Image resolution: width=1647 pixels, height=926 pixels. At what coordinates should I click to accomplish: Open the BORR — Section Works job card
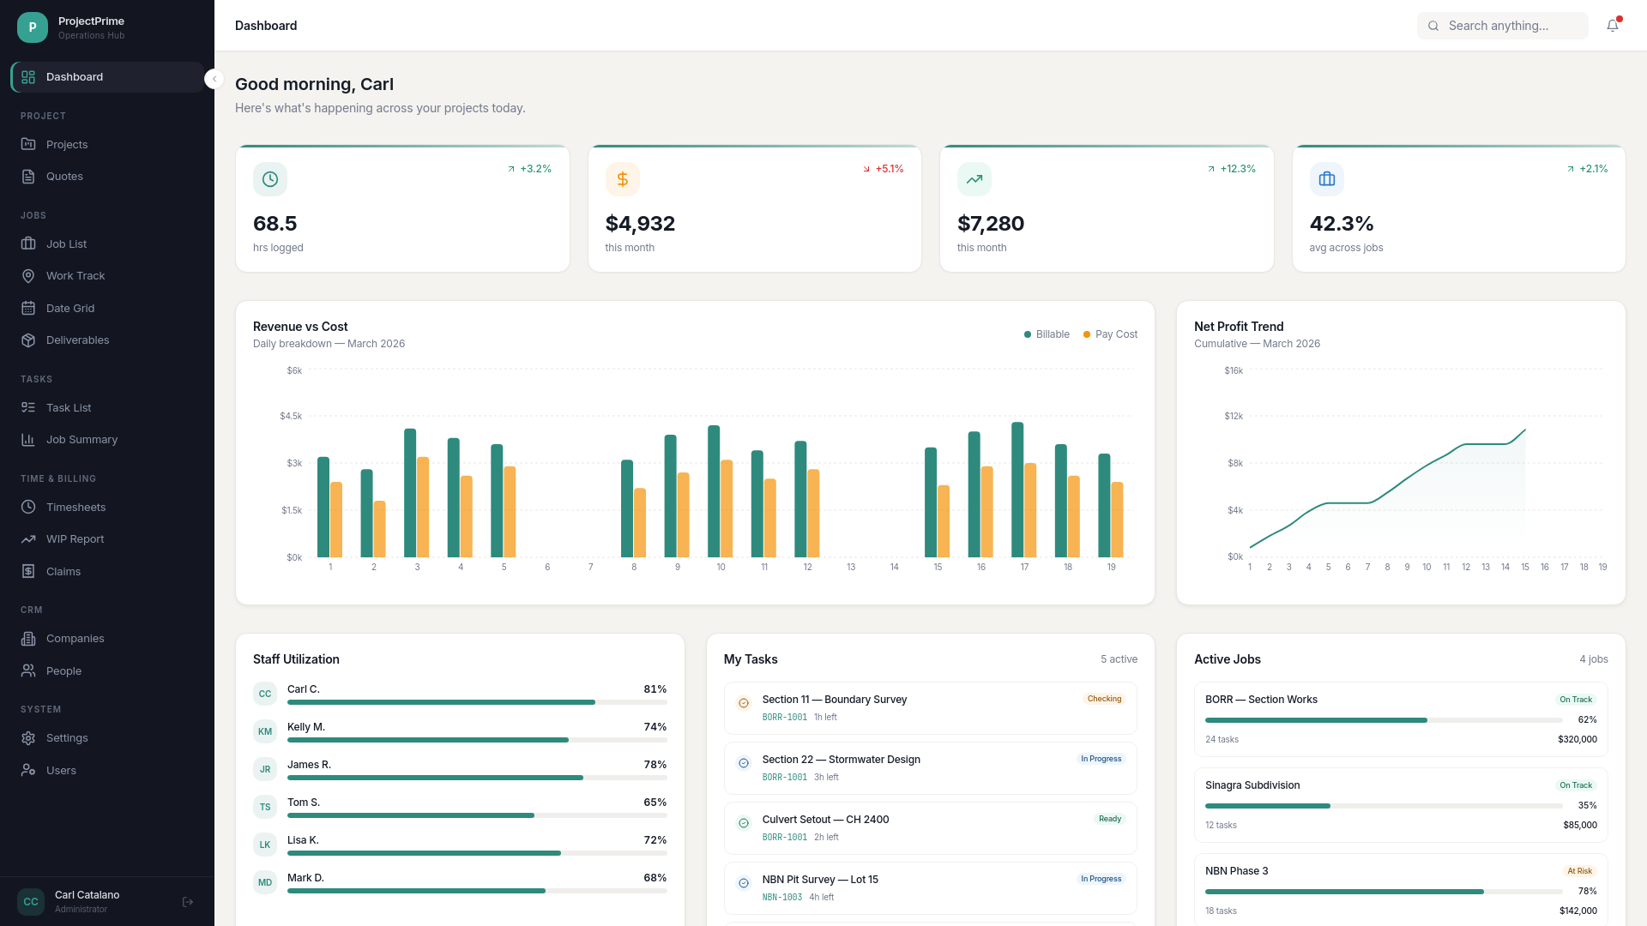(x=1401, y=719)
